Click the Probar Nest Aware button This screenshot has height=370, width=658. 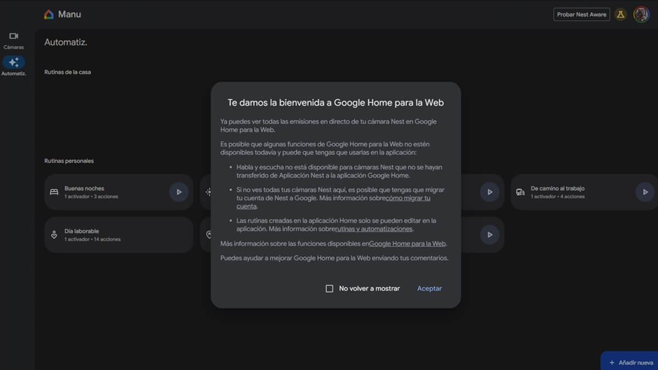[582, 15]
